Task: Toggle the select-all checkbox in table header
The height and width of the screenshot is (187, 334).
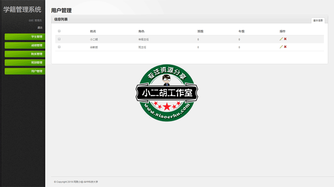Action: [x=59, y=31]
